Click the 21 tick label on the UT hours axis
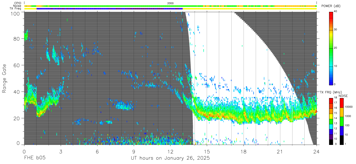This screenshot has height=164, width=356. click(x=280, y=151)
